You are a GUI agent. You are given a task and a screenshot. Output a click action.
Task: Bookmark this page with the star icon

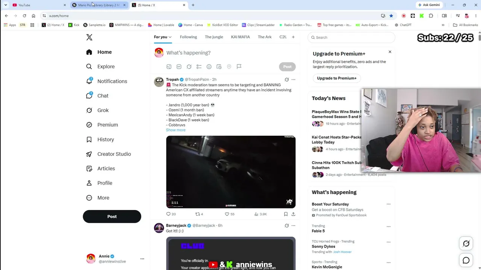[391, 16]
